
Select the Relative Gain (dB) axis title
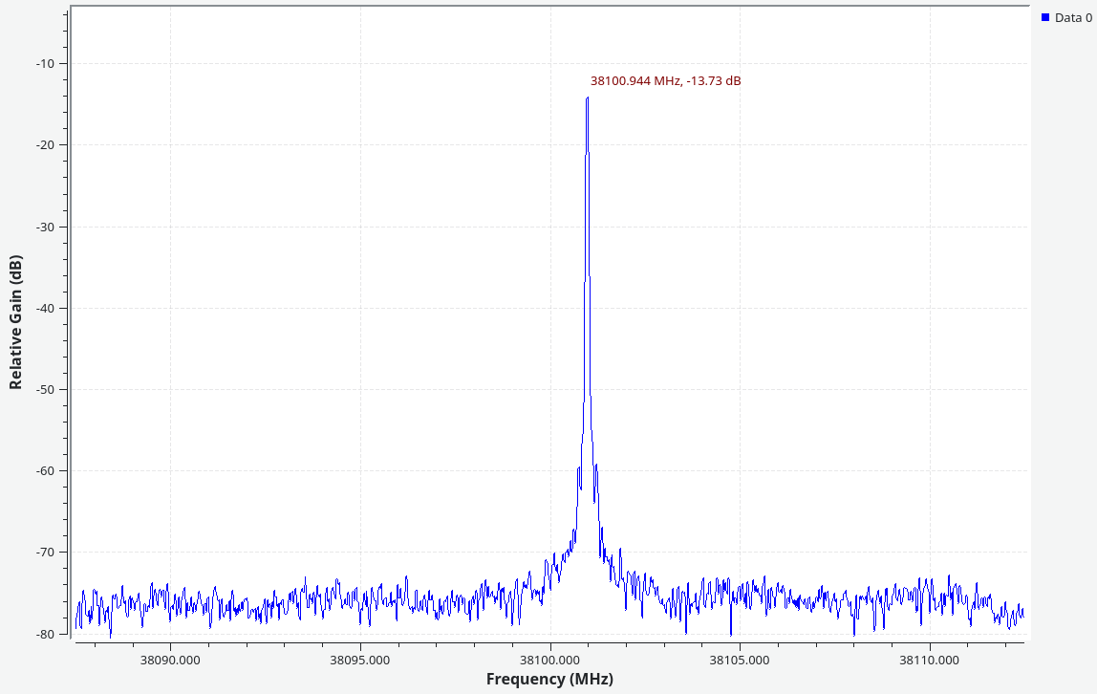pyautogui.click(x=15, y=321)
